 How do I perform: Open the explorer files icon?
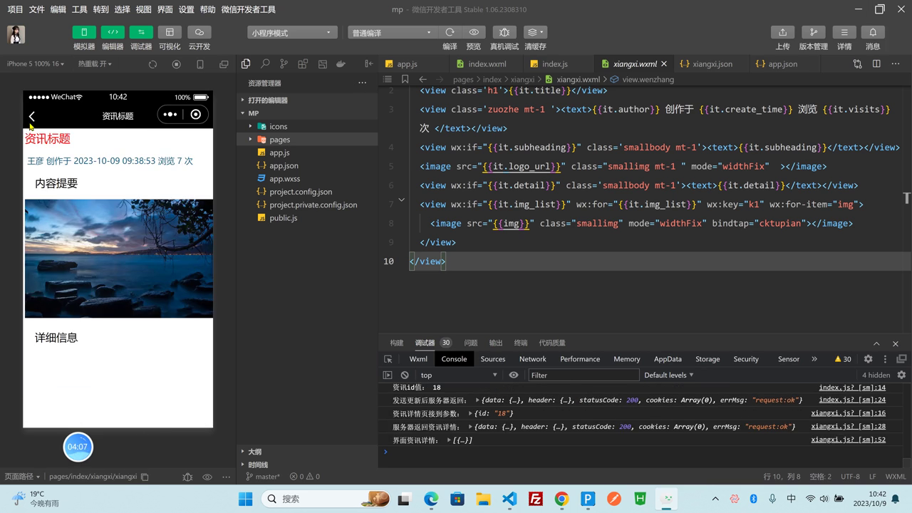[246, 64]
